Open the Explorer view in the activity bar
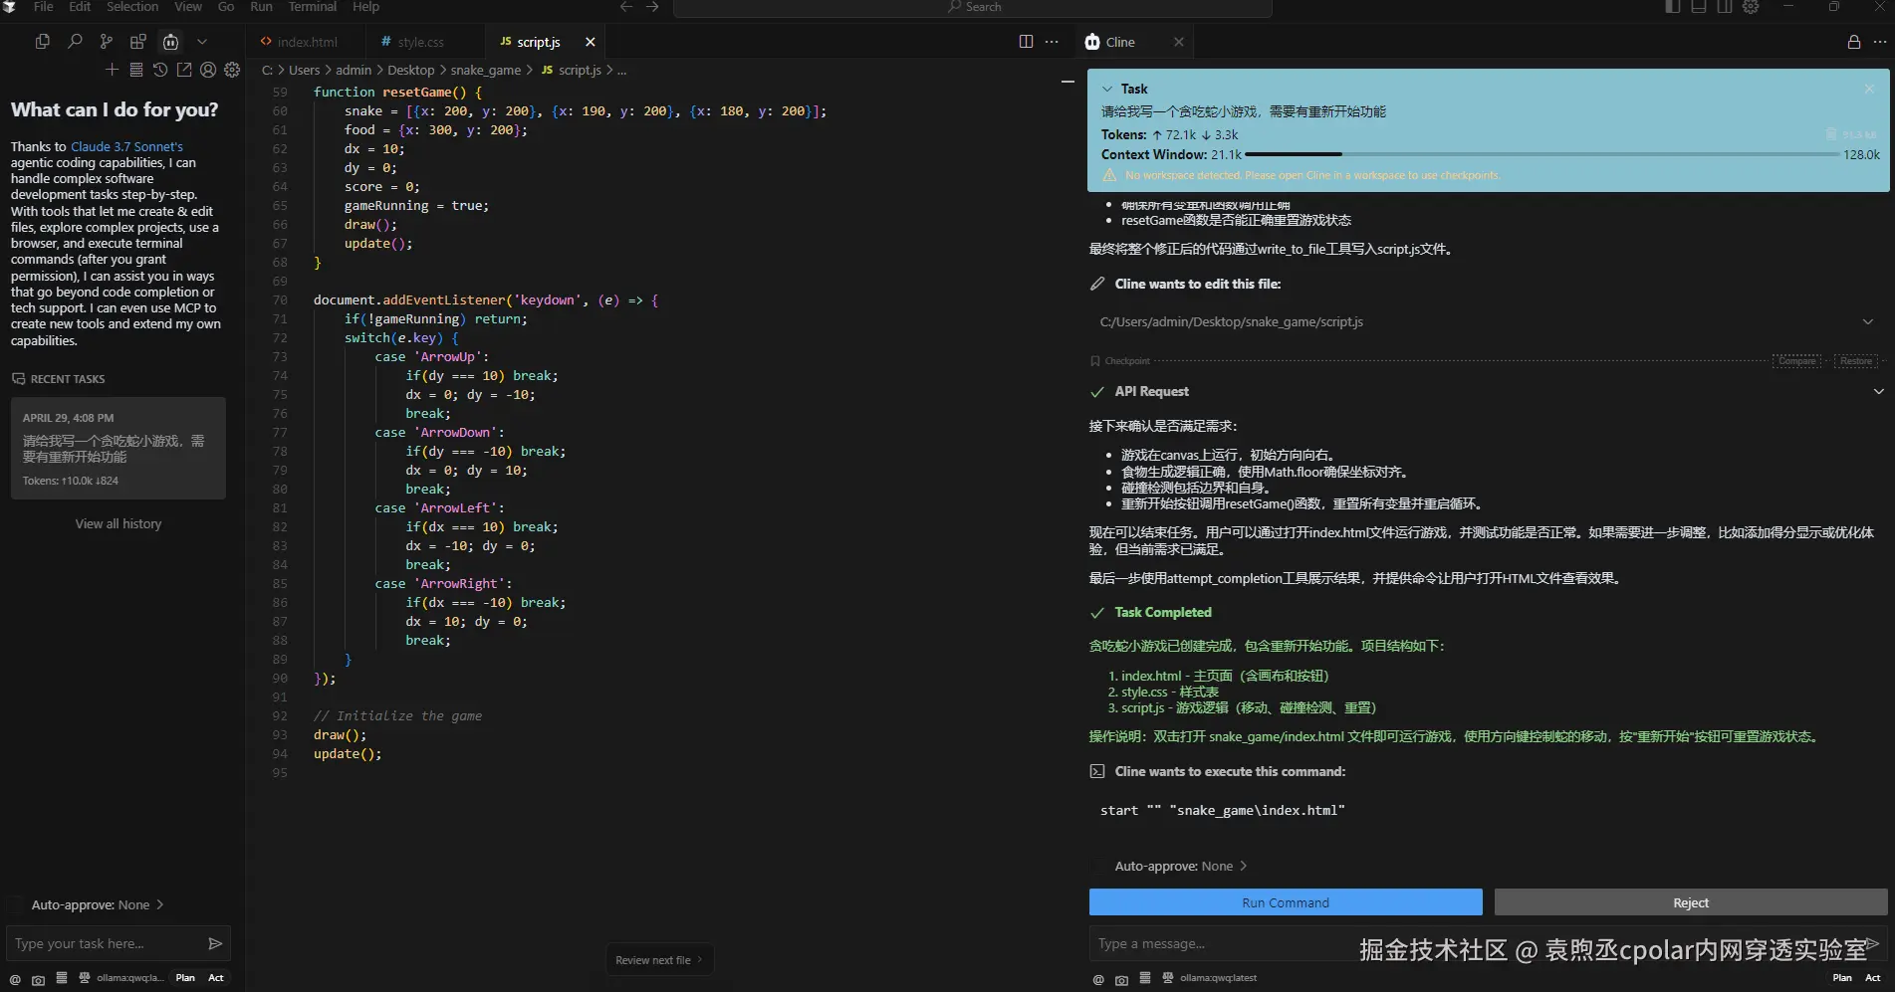The height and width of the screenshot is (992, 1895). pyautogui.click(x=42, y=42)
